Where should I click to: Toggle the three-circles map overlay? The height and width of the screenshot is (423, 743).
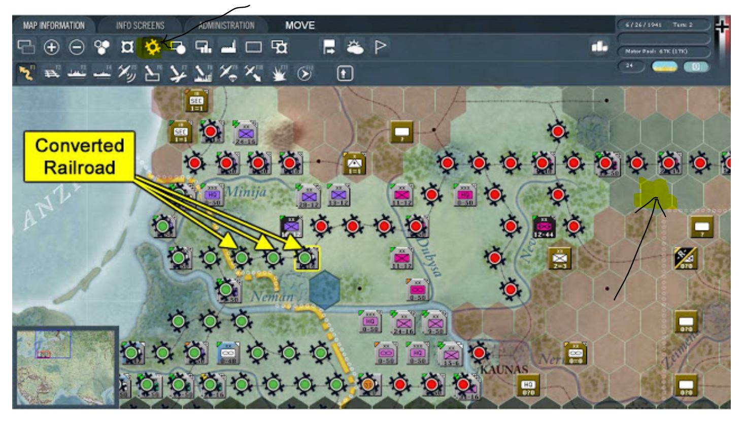point(102,47)
